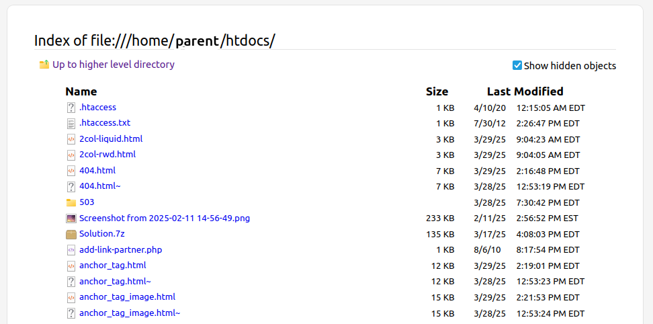Sort by the Last Modified column header
653x324 pixels.
click(x=525, y=91)
